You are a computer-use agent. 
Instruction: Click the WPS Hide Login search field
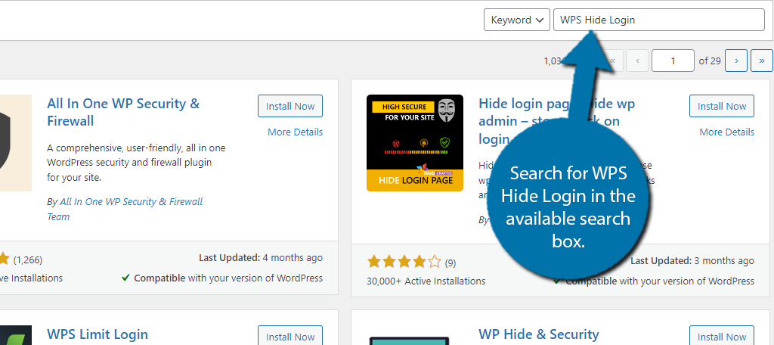tap(658, 20)
